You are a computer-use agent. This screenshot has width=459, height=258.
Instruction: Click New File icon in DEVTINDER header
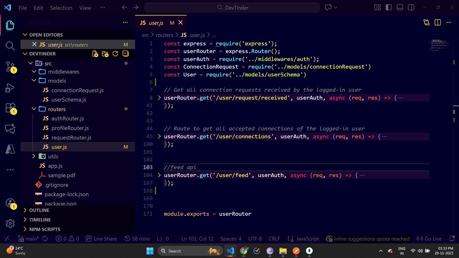tap(95, 54)
